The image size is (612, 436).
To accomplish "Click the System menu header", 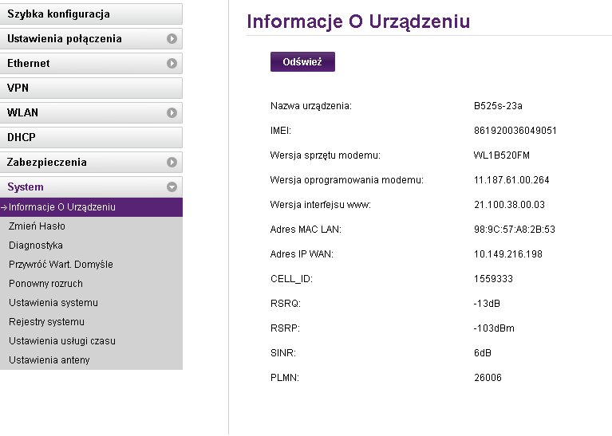I will [91, 187].
